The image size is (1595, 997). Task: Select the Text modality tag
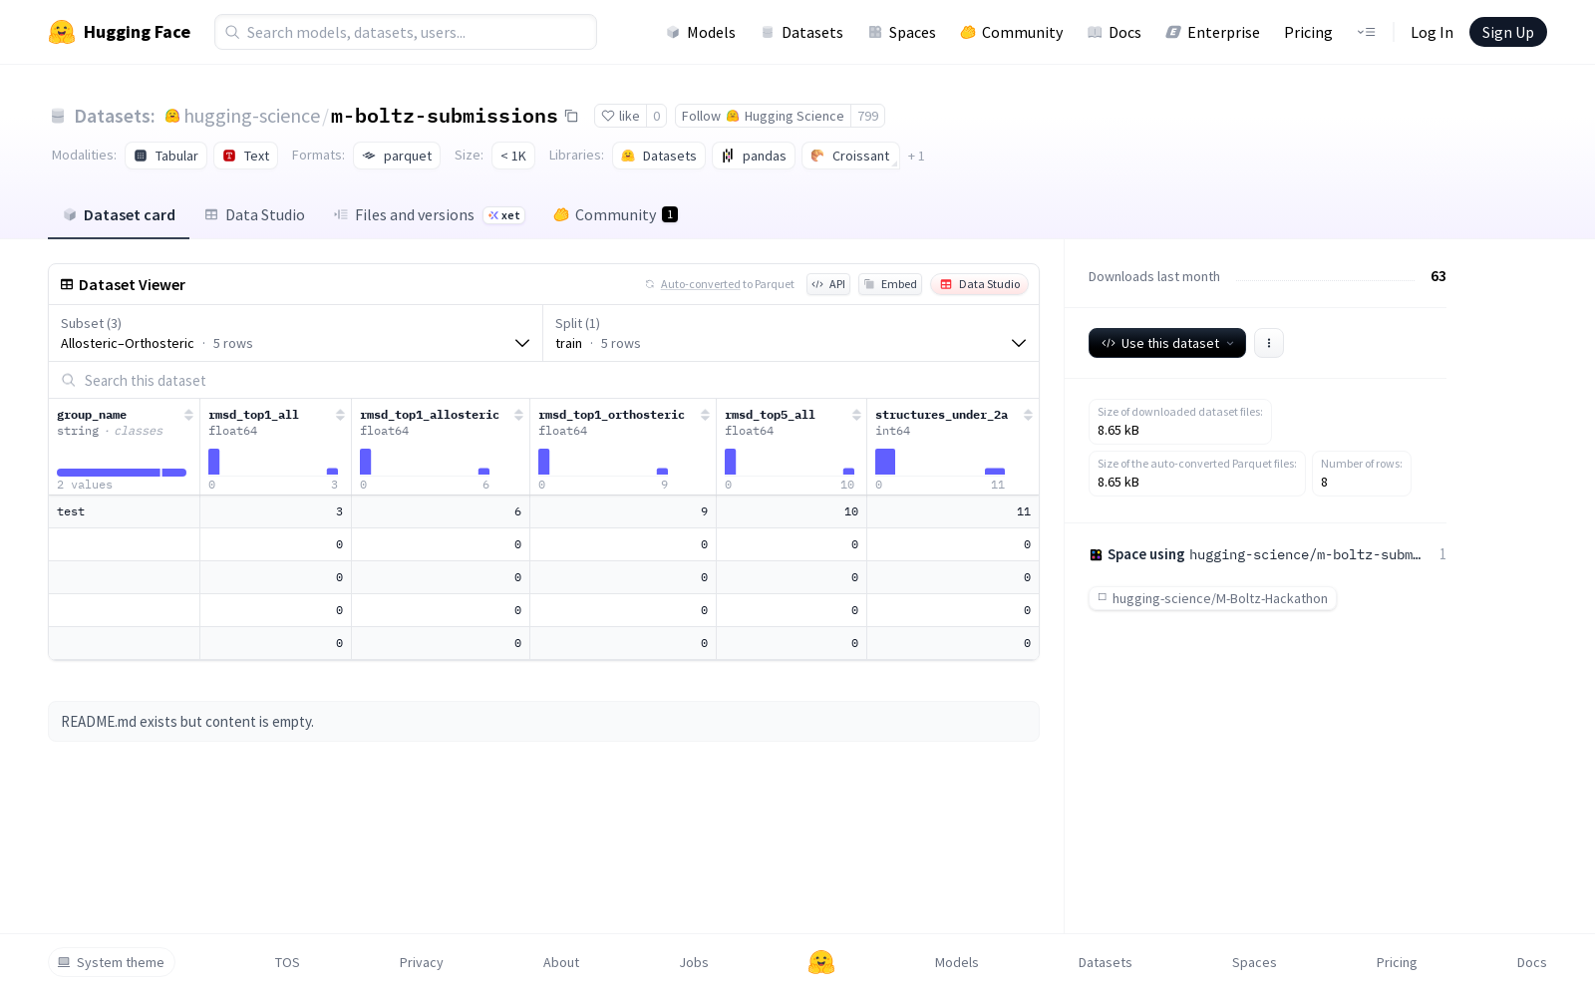click(246, 156)
